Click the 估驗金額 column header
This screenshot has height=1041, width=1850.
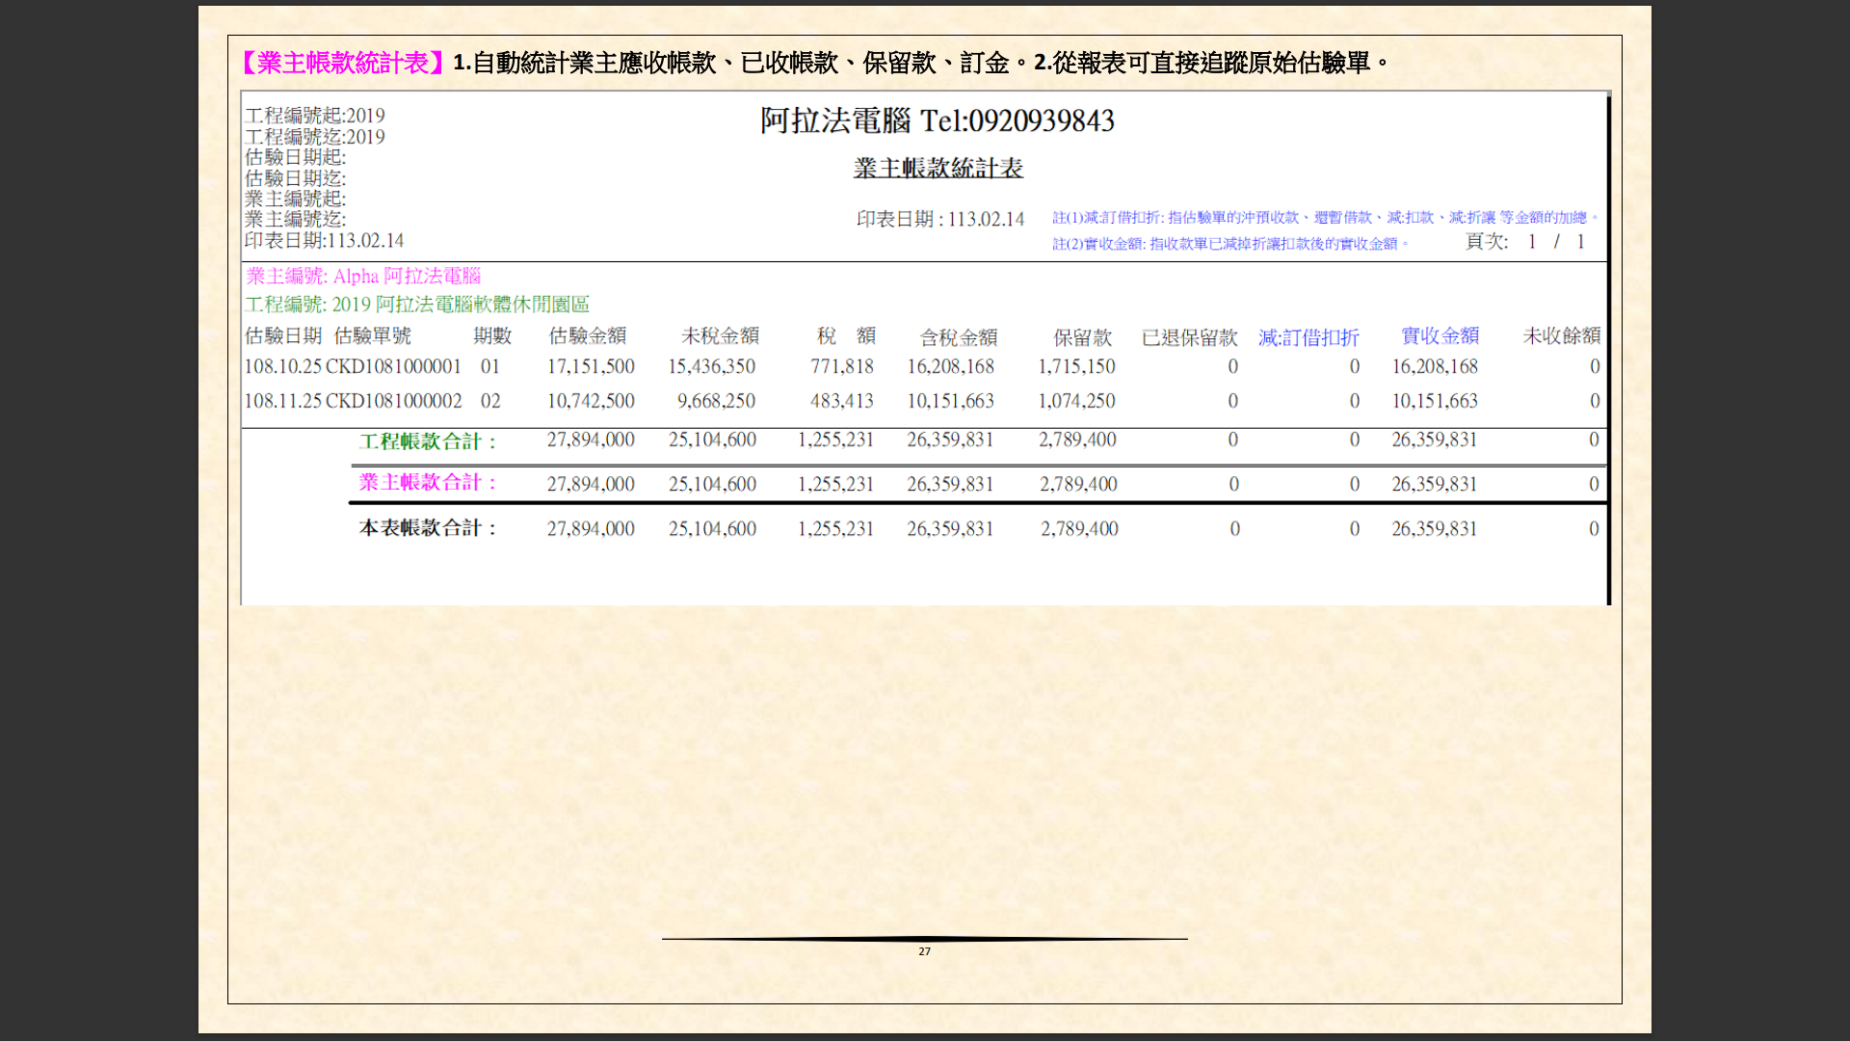[587, 336]
